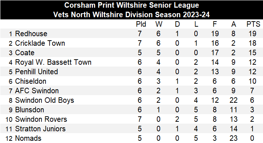
Task: Click the PTS column header
Action: (x=253, y=24)
